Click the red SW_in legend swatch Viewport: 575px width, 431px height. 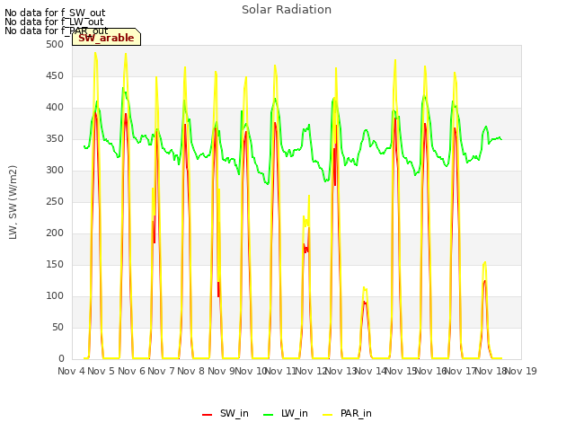[208, 415]
